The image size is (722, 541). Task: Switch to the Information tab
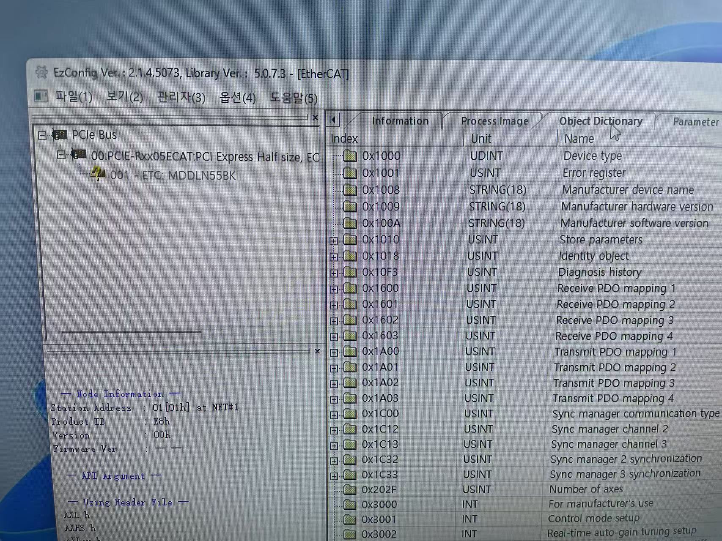[x=400, y=121]
